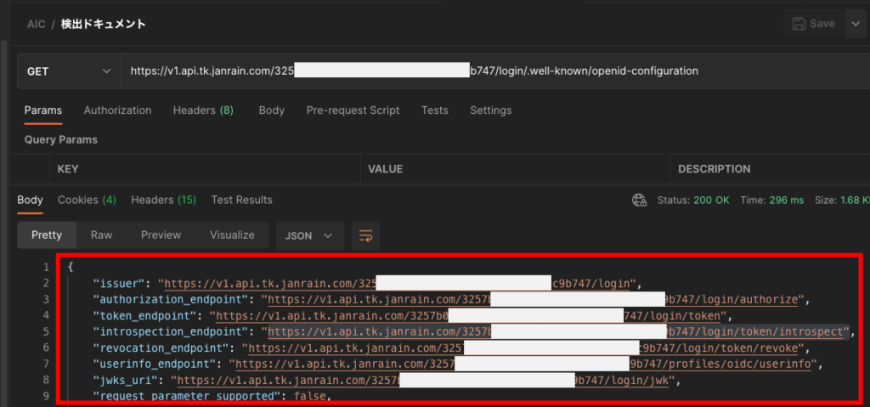Screen dimensions: 870x407
Task: Open the dropdown arrow next to Save
Action: pyautogui.click(x=854, y=24)
